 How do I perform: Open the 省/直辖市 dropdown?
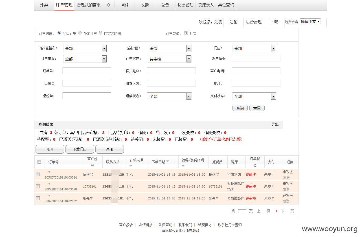(x=85, y=49)
